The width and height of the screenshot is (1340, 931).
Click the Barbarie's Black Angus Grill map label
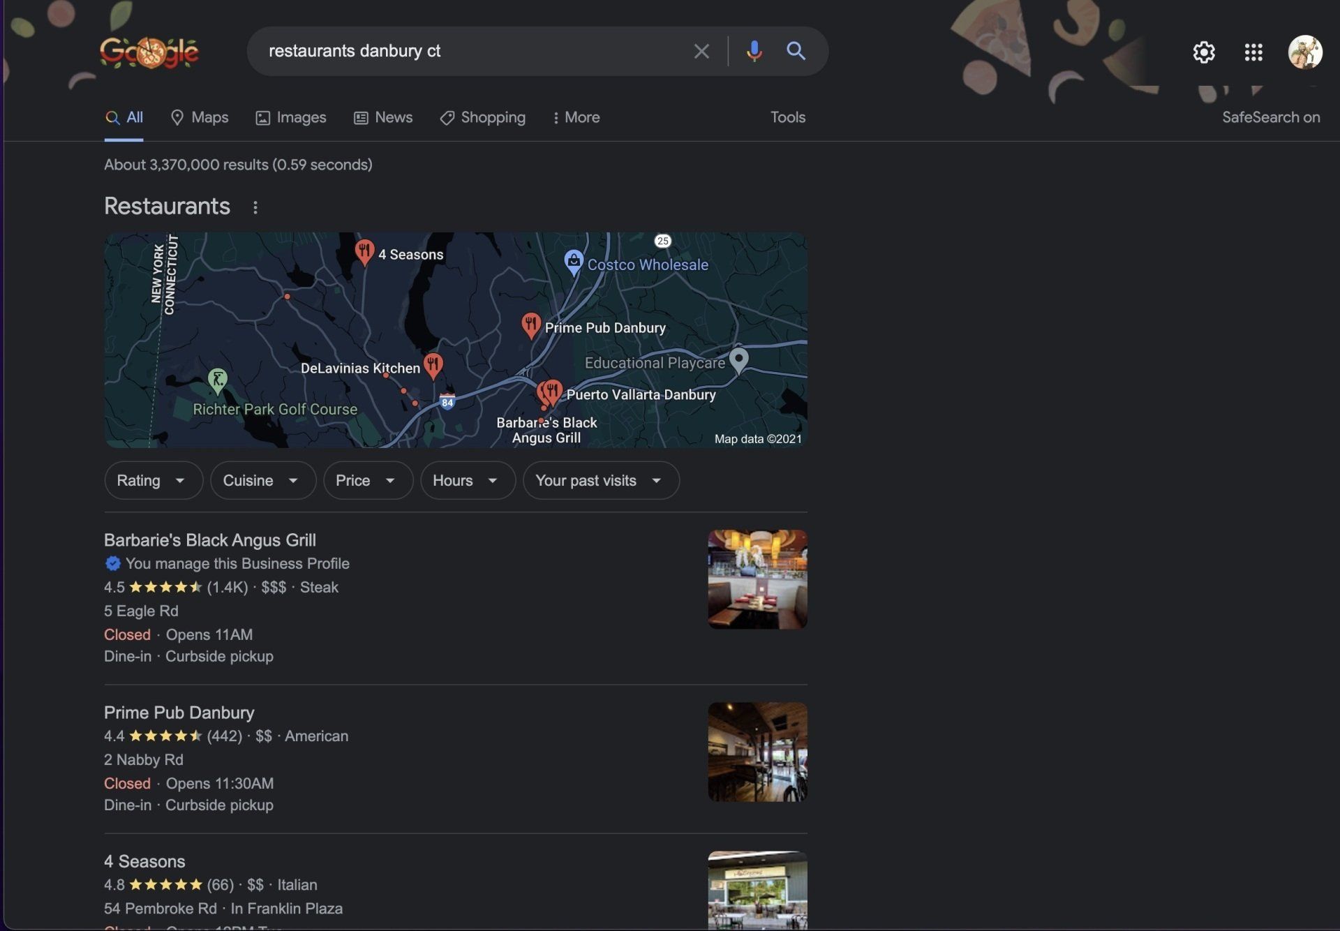(x=546, y=430)
